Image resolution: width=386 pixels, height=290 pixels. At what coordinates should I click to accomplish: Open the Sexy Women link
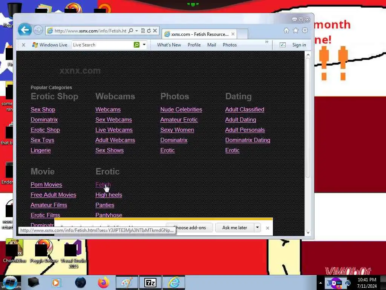pos(177,130)
